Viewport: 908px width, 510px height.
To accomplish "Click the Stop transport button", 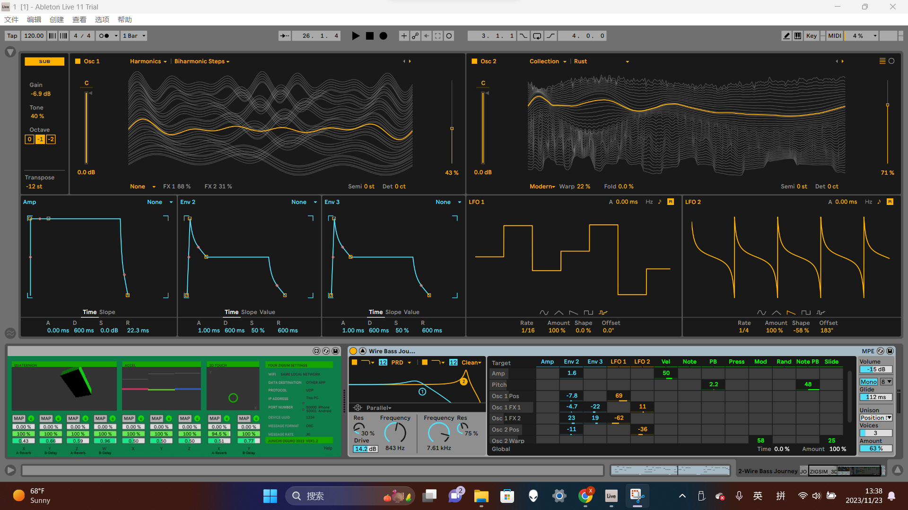I will (x=370, y=36).
